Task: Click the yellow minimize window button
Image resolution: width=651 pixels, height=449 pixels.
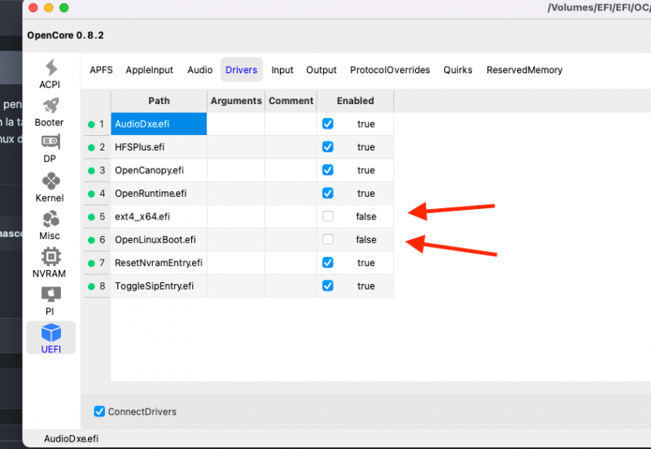Action: pyautogui.click(x=49, y=7)
